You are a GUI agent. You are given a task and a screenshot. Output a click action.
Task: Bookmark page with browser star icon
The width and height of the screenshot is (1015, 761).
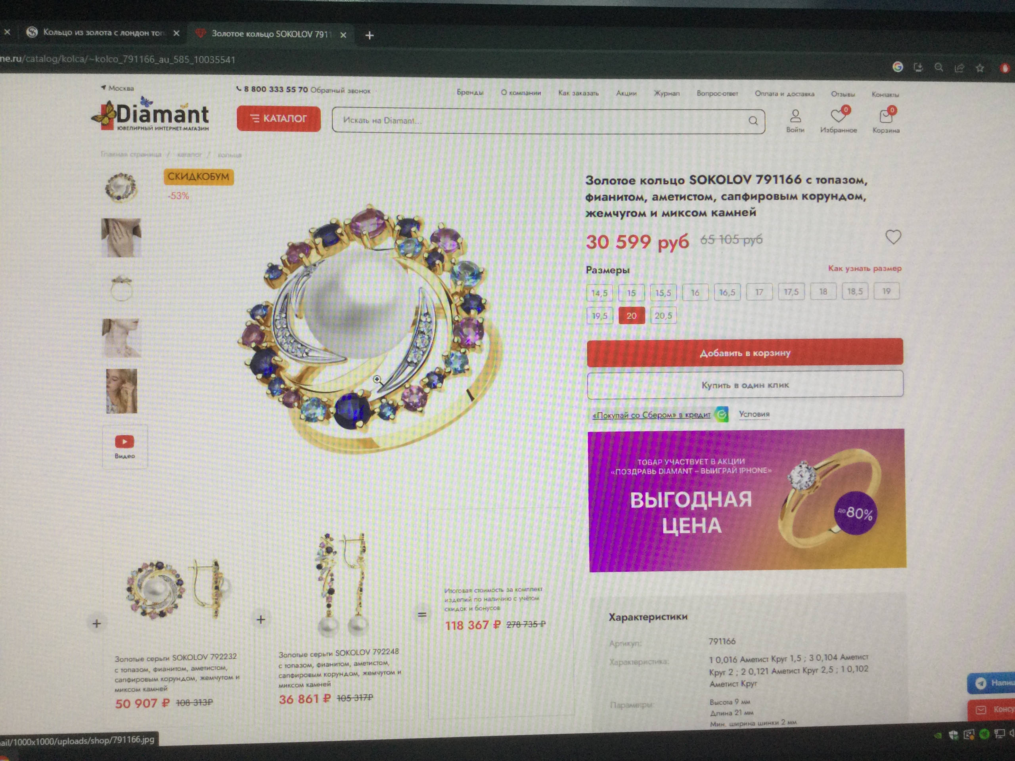980,68
